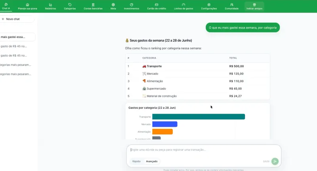317x171 pixels.
Task: Click the card icon for Cartão de crédito
Action: [x=157, y=5]
